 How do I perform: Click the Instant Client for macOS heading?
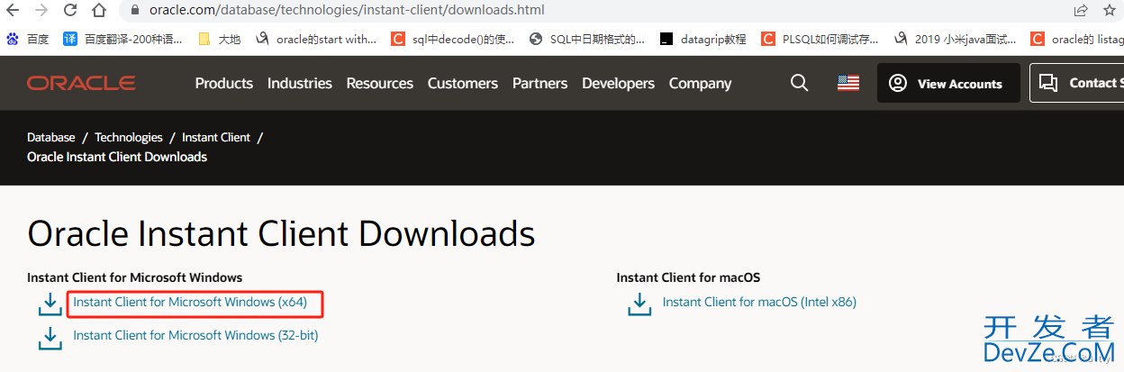688,277
